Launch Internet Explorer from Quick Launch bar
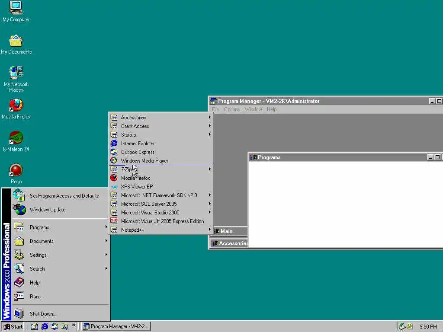Image resolution: width=443 pixels, height=332 pixels. [x=45, y=326]
